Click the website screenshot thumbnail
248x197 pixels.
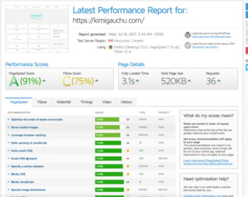coord(37,29)
